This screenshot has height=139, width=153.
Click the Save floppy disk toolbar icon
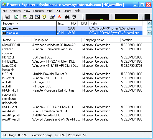coord(7,17)
